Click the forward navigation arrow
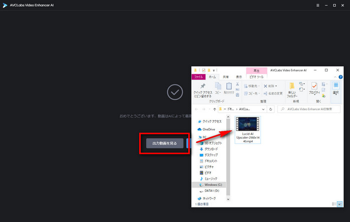 pos(204,109)
